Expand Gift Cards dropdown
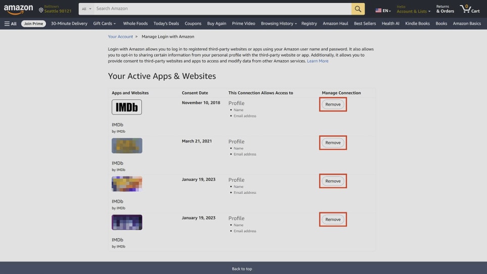Image resolution: width=487 pixels, height=274 pixels. coord(105,24)
